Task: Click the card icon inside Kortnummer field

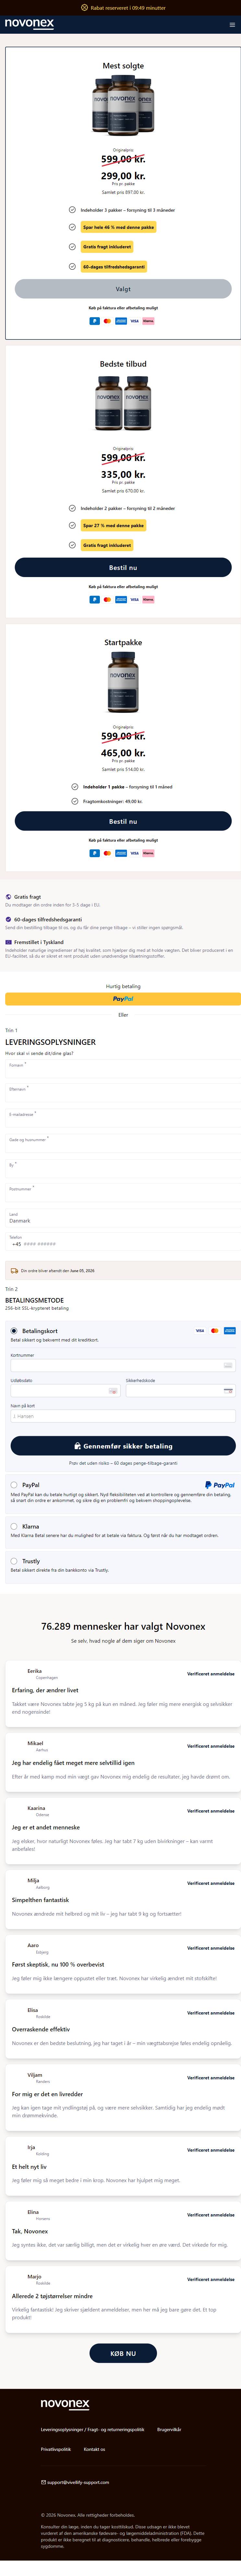Action: click(228, 1365)
